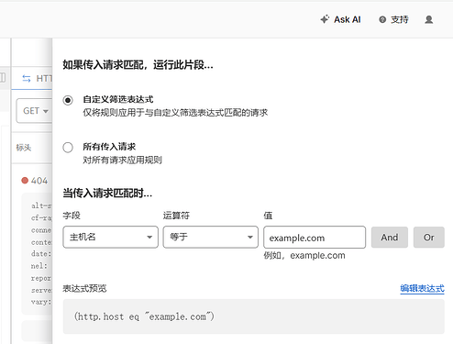Select the 标头 headers tab
The width and height of the screenshot is (453, 344).
click(x=24, y=148)
